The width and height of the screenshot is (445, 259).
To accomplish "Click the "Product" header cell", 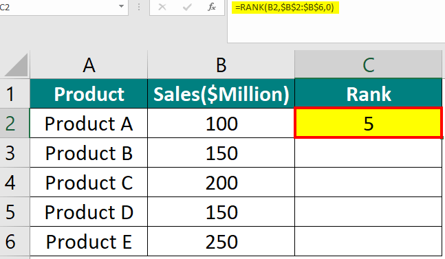I will pyautogui.click(x=89, y=94).
